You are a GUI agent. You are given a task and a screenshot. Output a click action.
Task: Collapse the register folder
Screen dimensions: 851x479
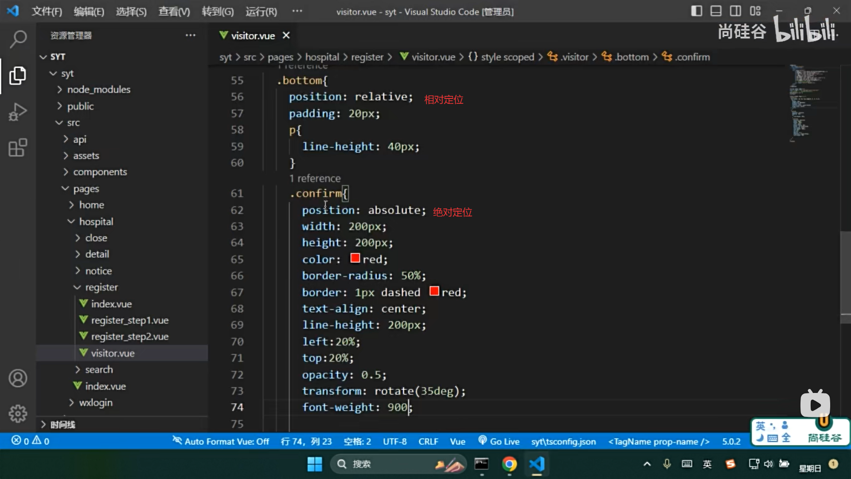click(x=101, y=287)
